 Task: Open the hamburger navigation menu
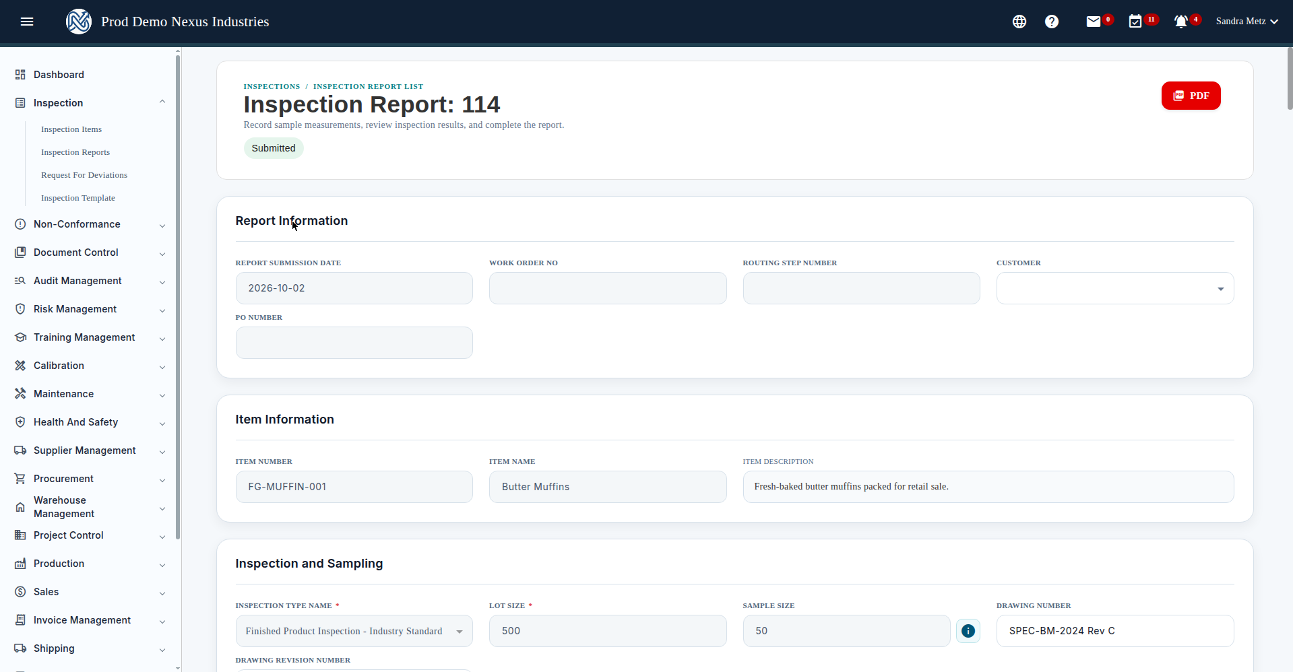27,22
